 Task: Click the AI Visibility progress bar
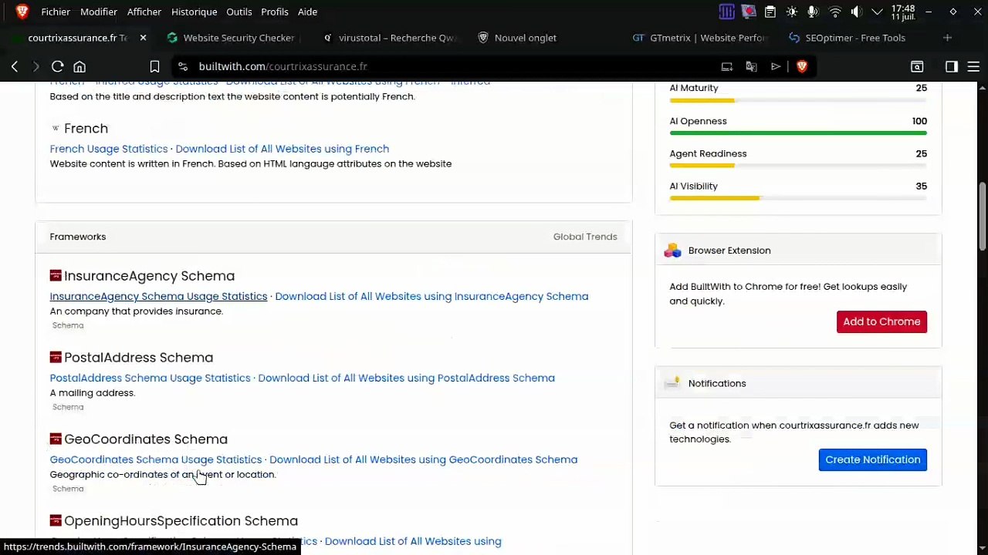pos(798,198)
